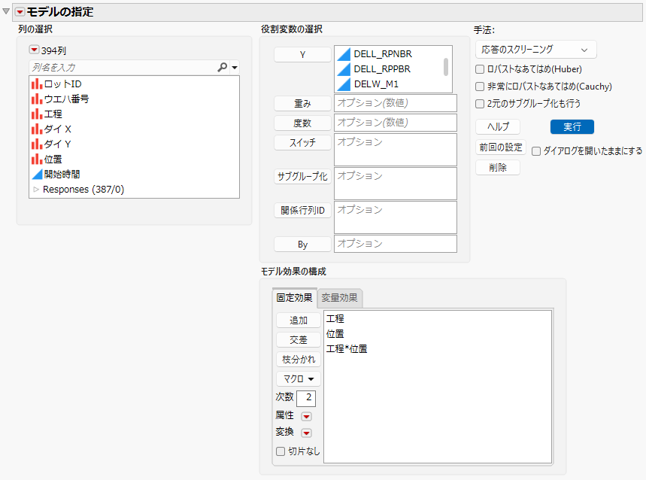Open the 変換 red triangle menu
This screenshot has height=480, width=646.
pos(306,433)
